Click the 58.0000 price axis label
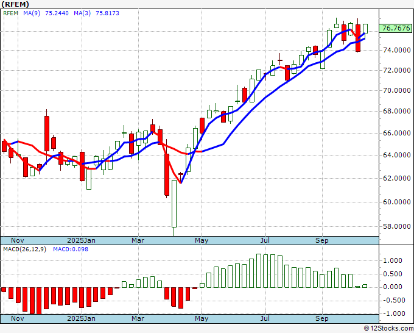414x333 pixels. click(x=397, y=226)
